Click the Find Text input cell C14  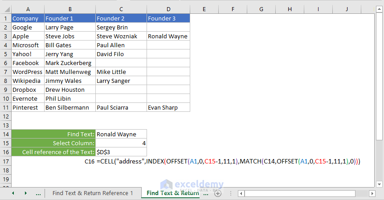tap(121, 134)
